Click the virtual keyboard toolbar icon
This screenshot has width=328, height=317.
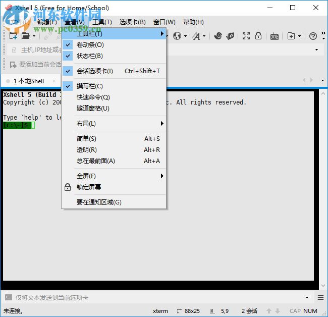pyautogui.click(x=274, y=36)
